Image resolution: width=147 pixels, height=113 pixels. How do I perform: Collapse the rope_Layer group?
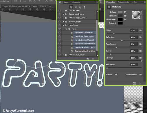point(63,25)
